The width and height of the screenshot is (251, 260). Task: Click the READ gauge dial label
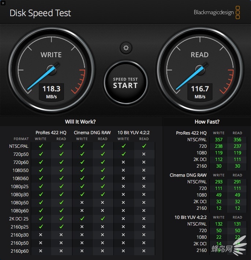click(200, 55)
